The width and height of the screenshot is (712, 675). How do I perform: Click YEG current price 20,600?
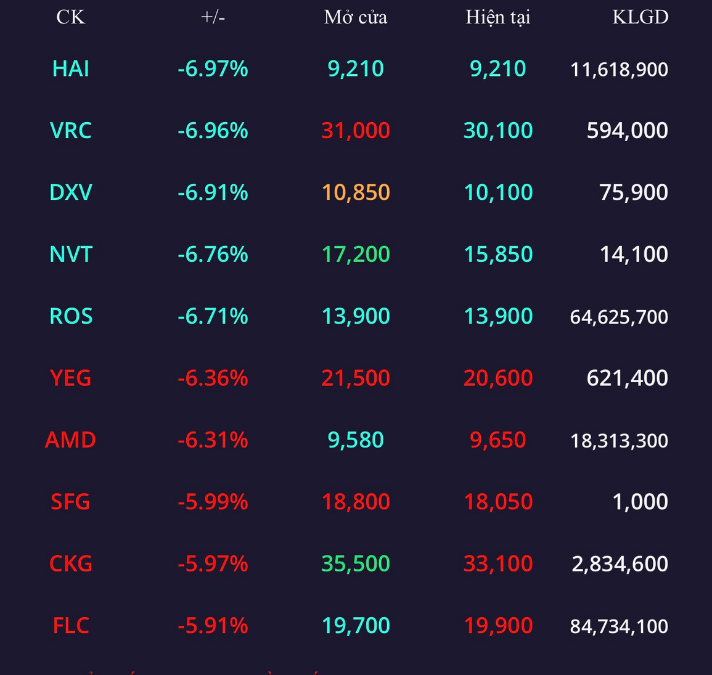click(497, 378)
